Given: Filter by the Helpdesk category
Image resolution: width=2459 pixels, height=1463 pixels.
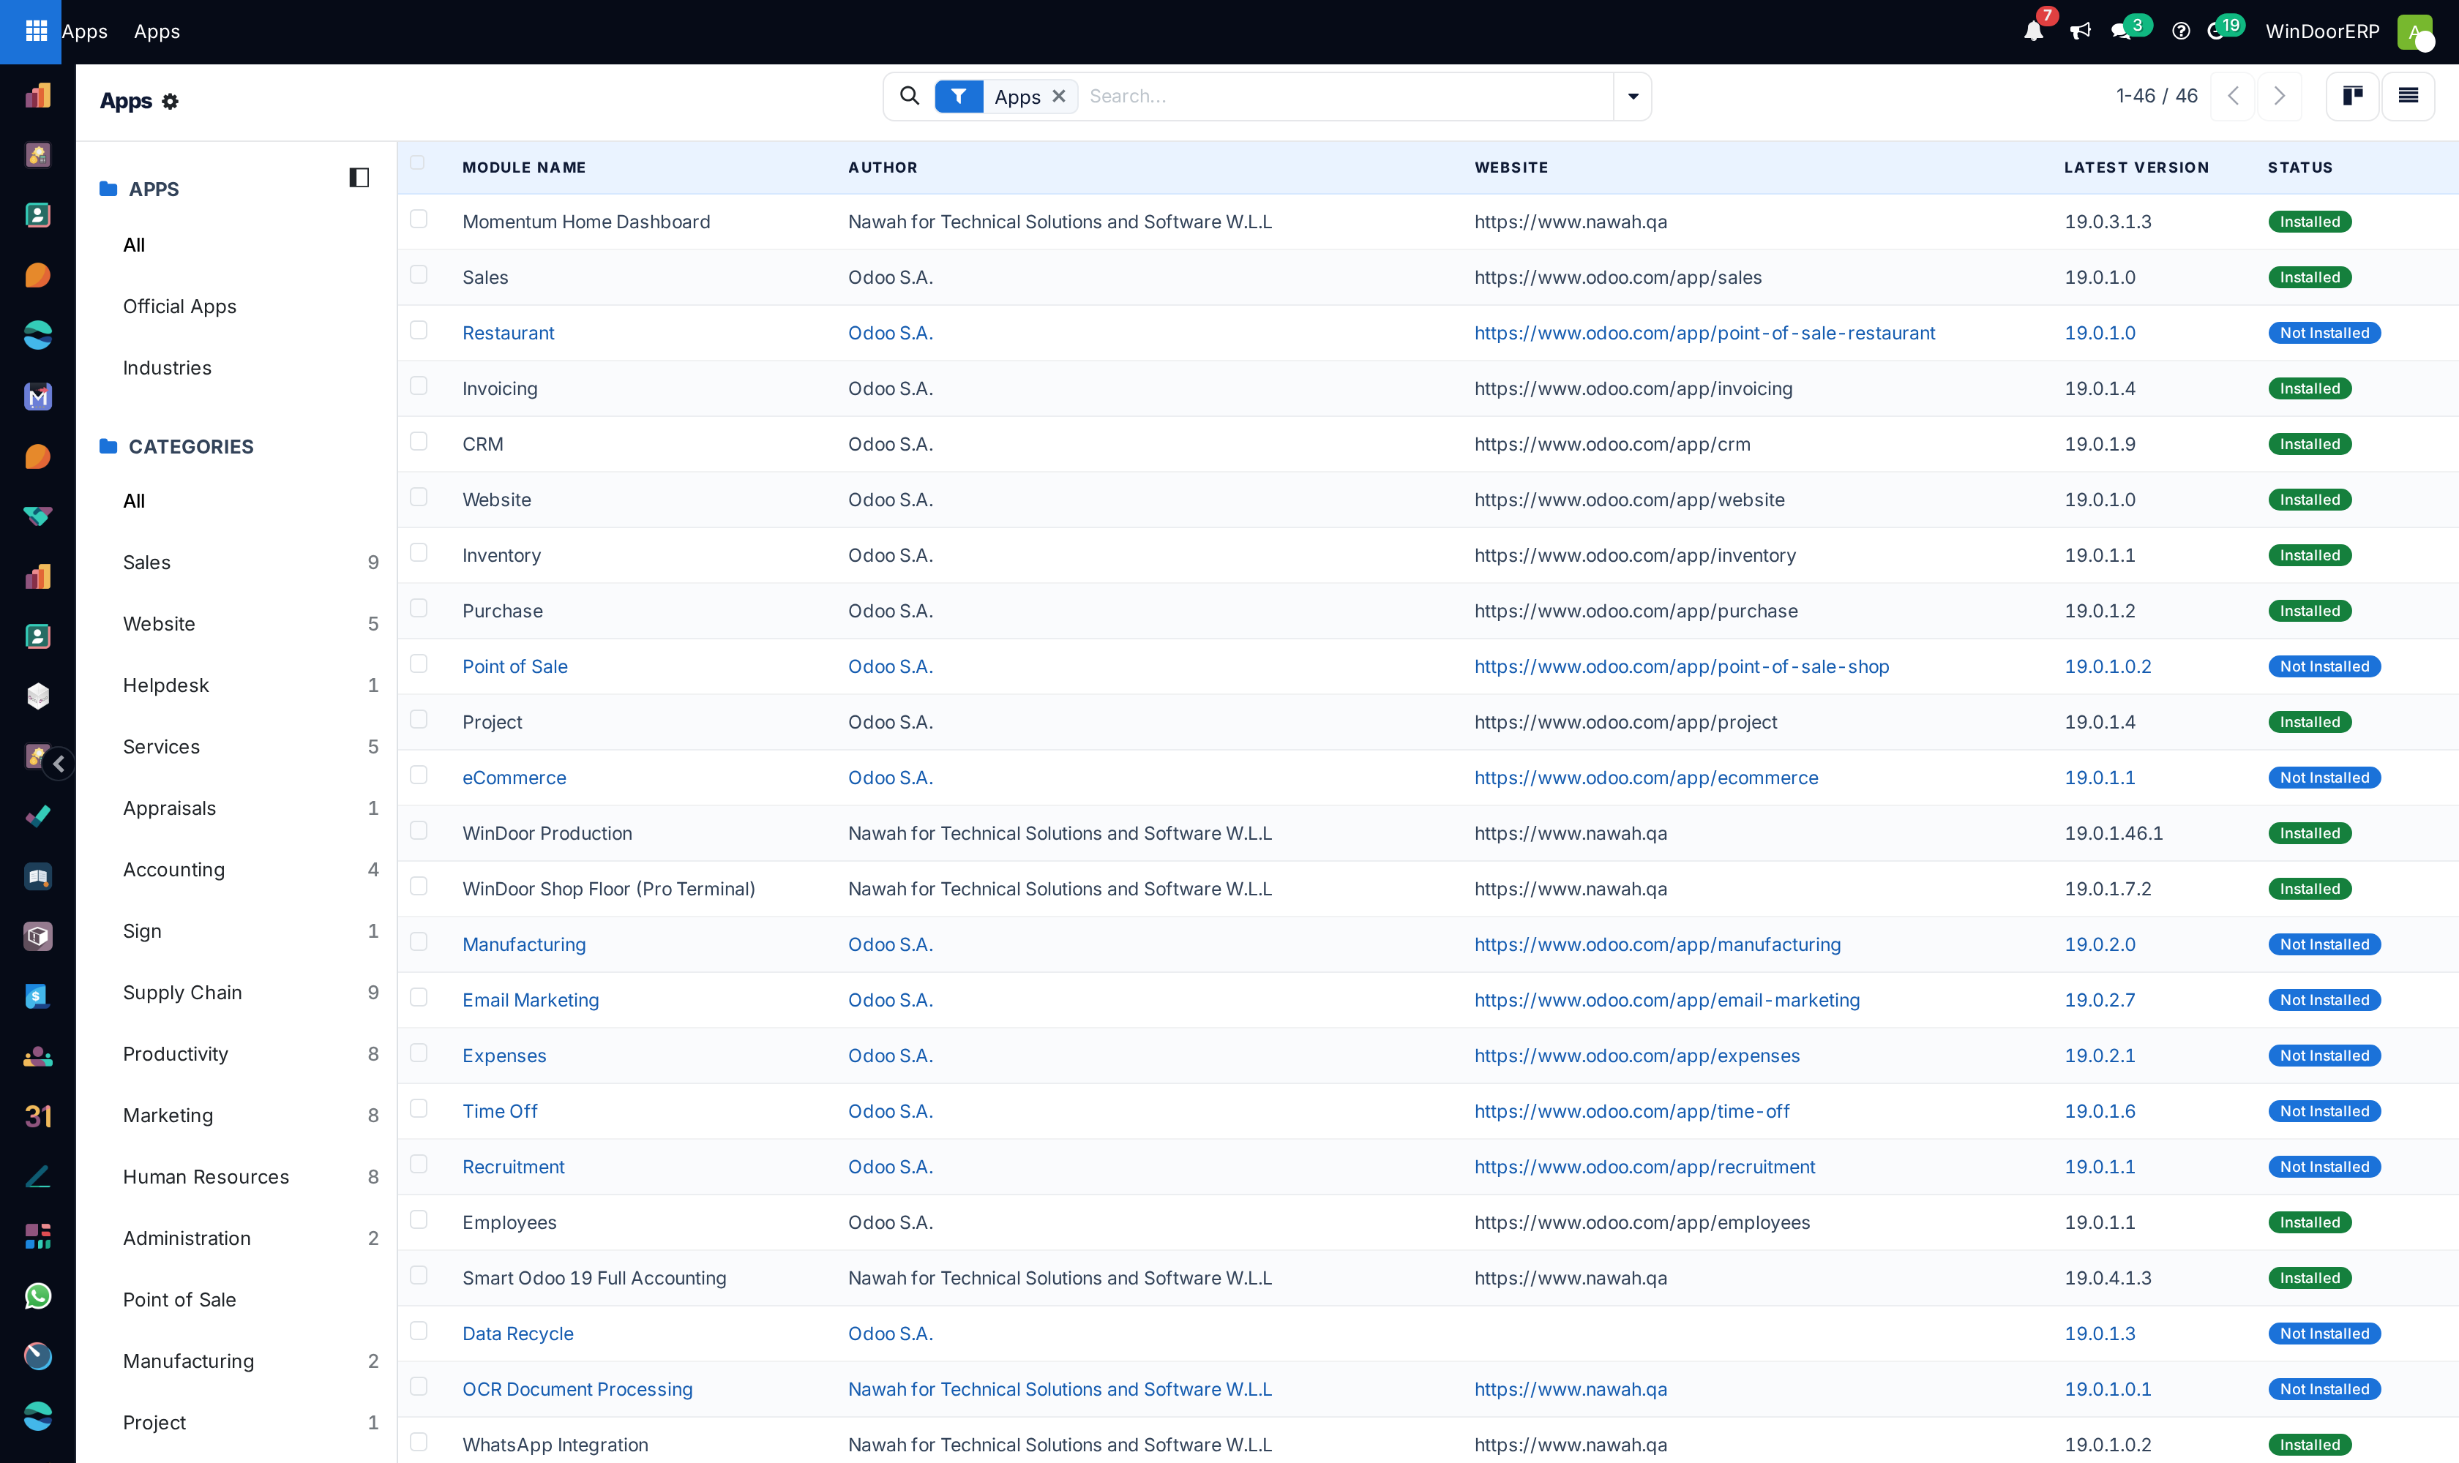Looking at the screenshot, I should coord(165,685).
